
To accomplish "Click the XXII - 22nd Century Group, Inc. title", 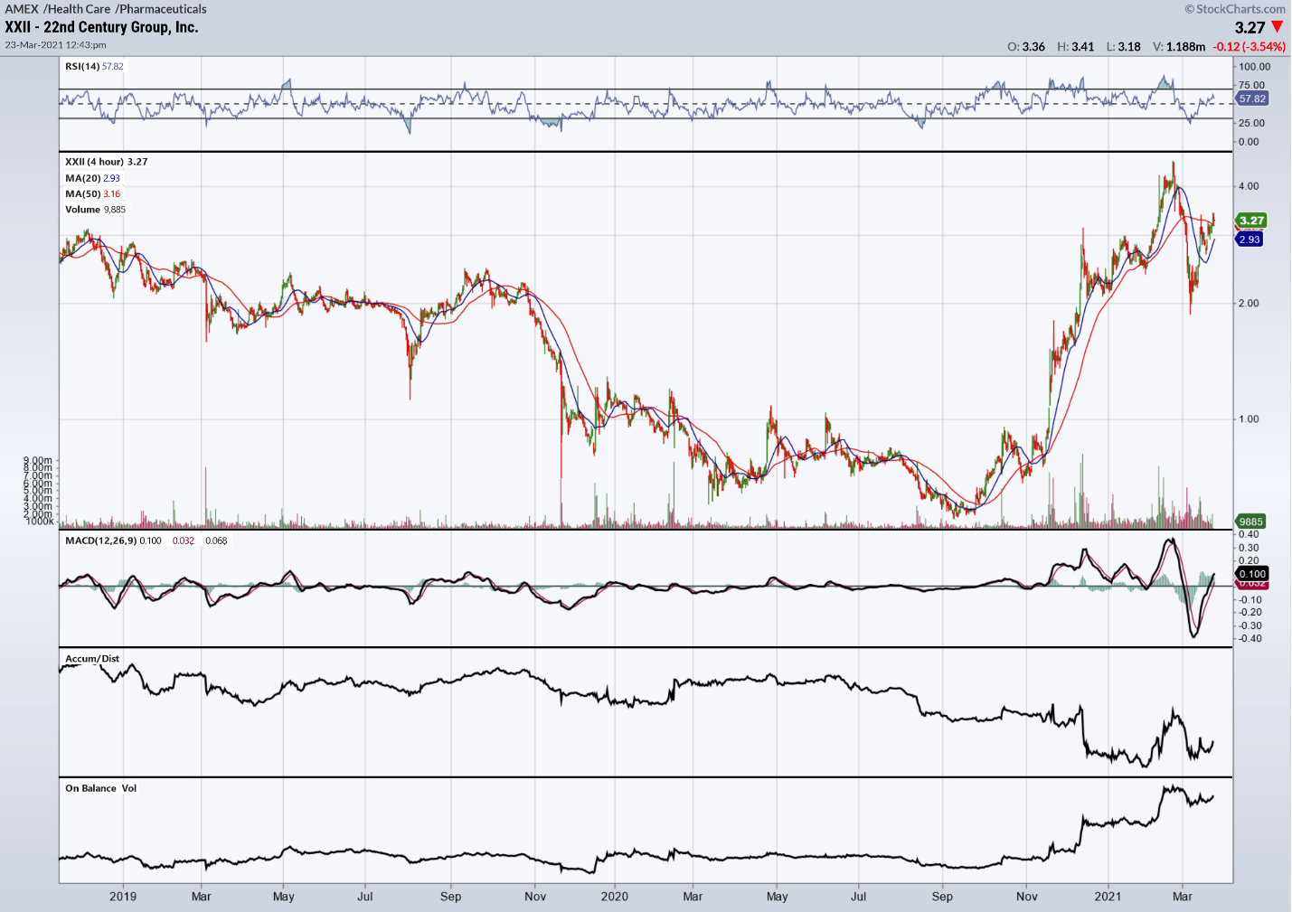I will (x=101, y=27).
